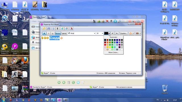This screenshot has height=102, width=182.
Task: Click the green phone call icon in Pamela
Action: pyautogui.click(x=73, y=82)
